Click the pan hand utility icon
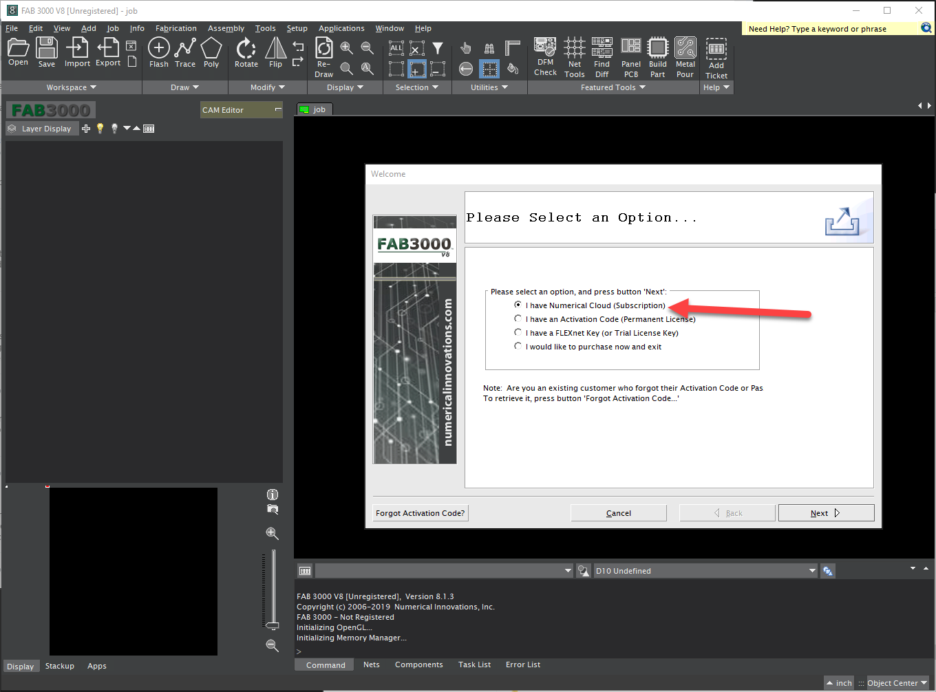The height and width of the screenshot is (692, 936). pyautogui.click(x=466, y=48)
